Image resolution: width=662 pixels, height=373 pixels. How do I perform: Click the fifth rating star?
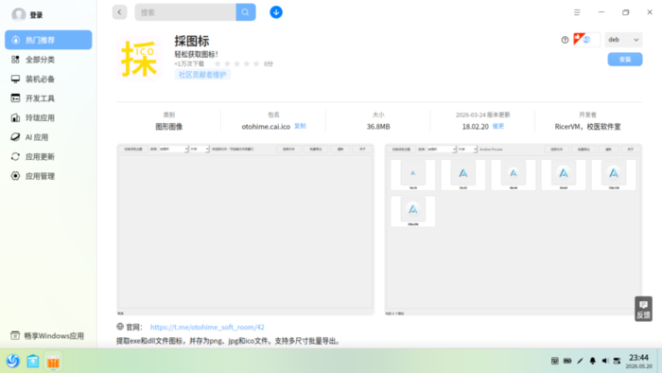256,63
